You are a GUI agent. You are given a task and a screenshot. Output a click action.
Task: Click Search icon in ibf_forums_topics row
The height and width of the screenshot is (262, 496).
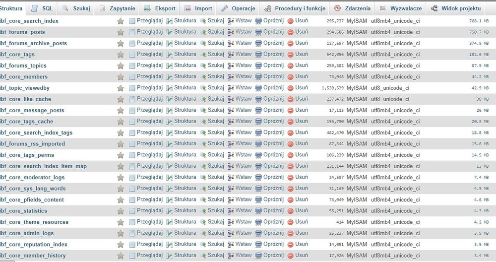pyautogui.click(x=203, y=65)
